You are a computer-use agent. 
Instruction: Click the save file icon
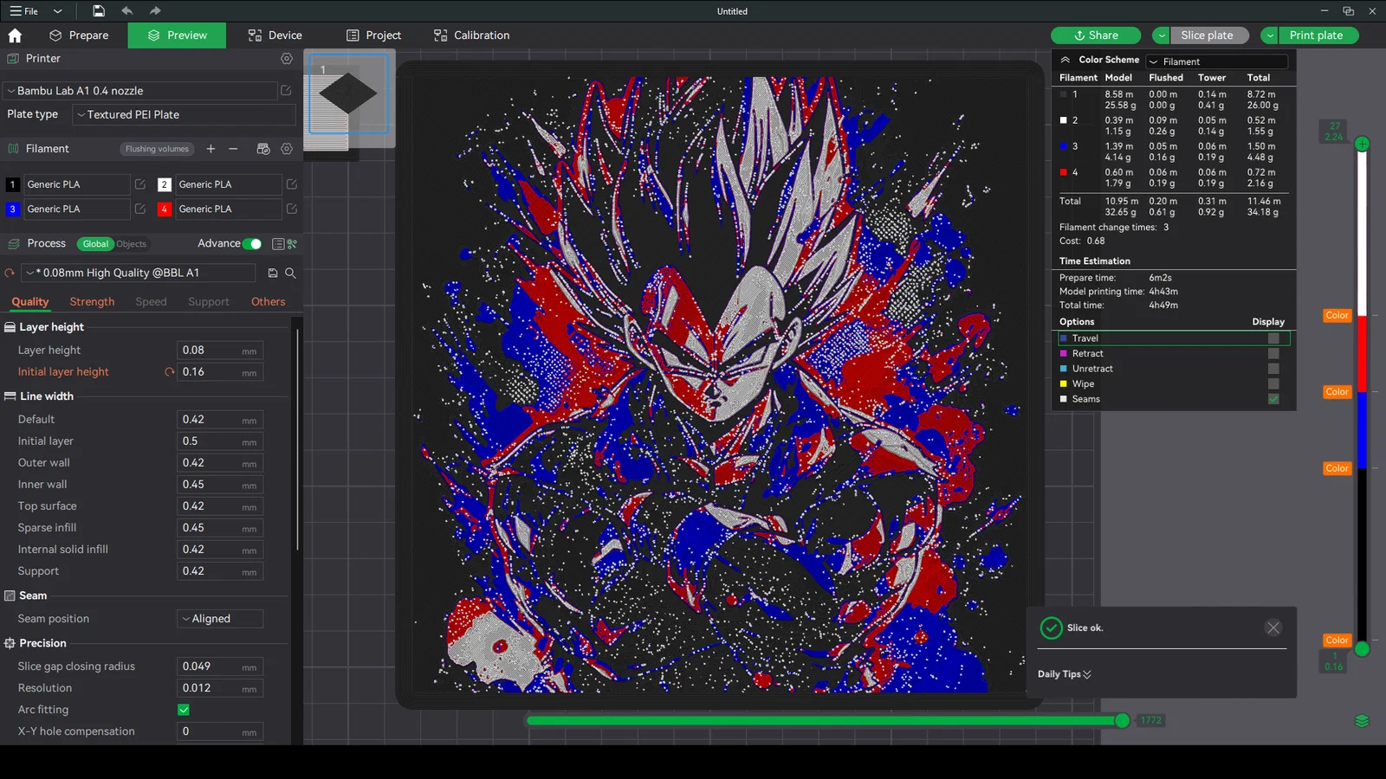click(x=99, y=11)
